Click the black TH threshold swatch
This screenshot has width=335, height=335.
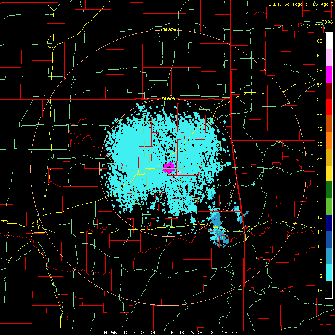coord(329,290)
